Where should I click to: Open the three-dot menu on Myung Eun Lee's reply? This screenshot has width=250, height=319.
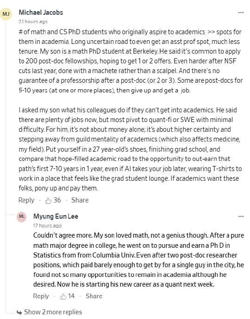[241, 216]
